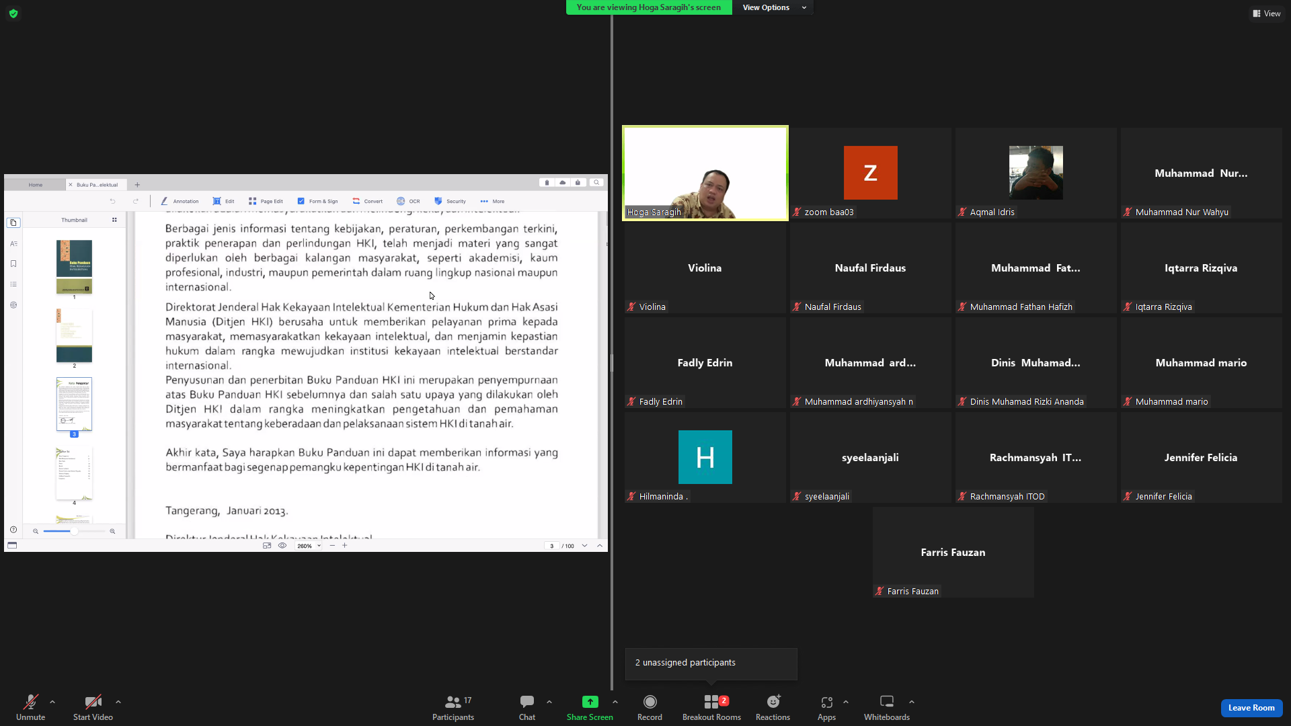This screenshot has height=726, width=1291.
Task: Adjust the thumbnail size slider
Action: 74,531
